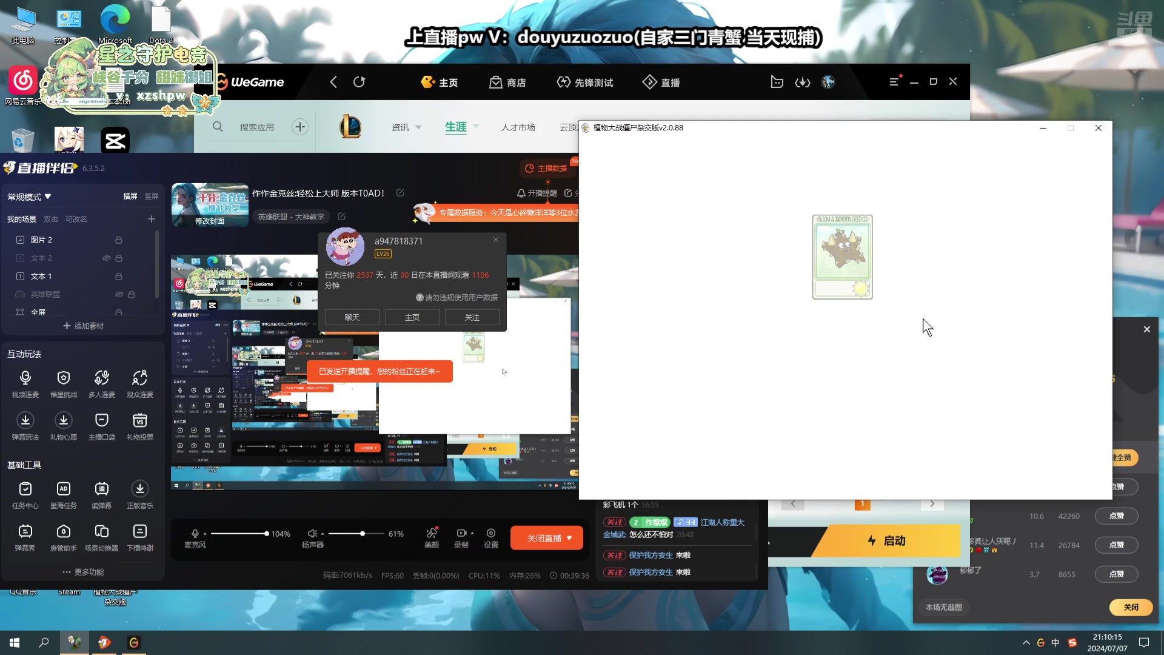Switch to 横屏 landscape mode
This screenshot has width=1164, height=655.
pyautogui.click(x=130, y=196)
